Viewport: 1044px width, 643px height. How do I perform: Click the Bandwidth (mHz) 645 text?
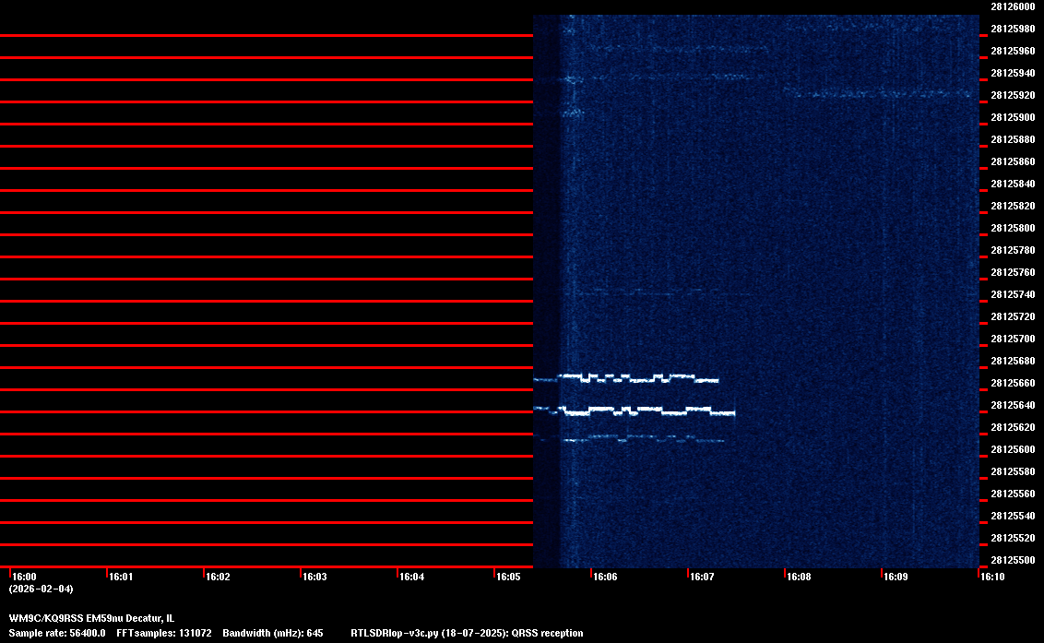[272, 634]
